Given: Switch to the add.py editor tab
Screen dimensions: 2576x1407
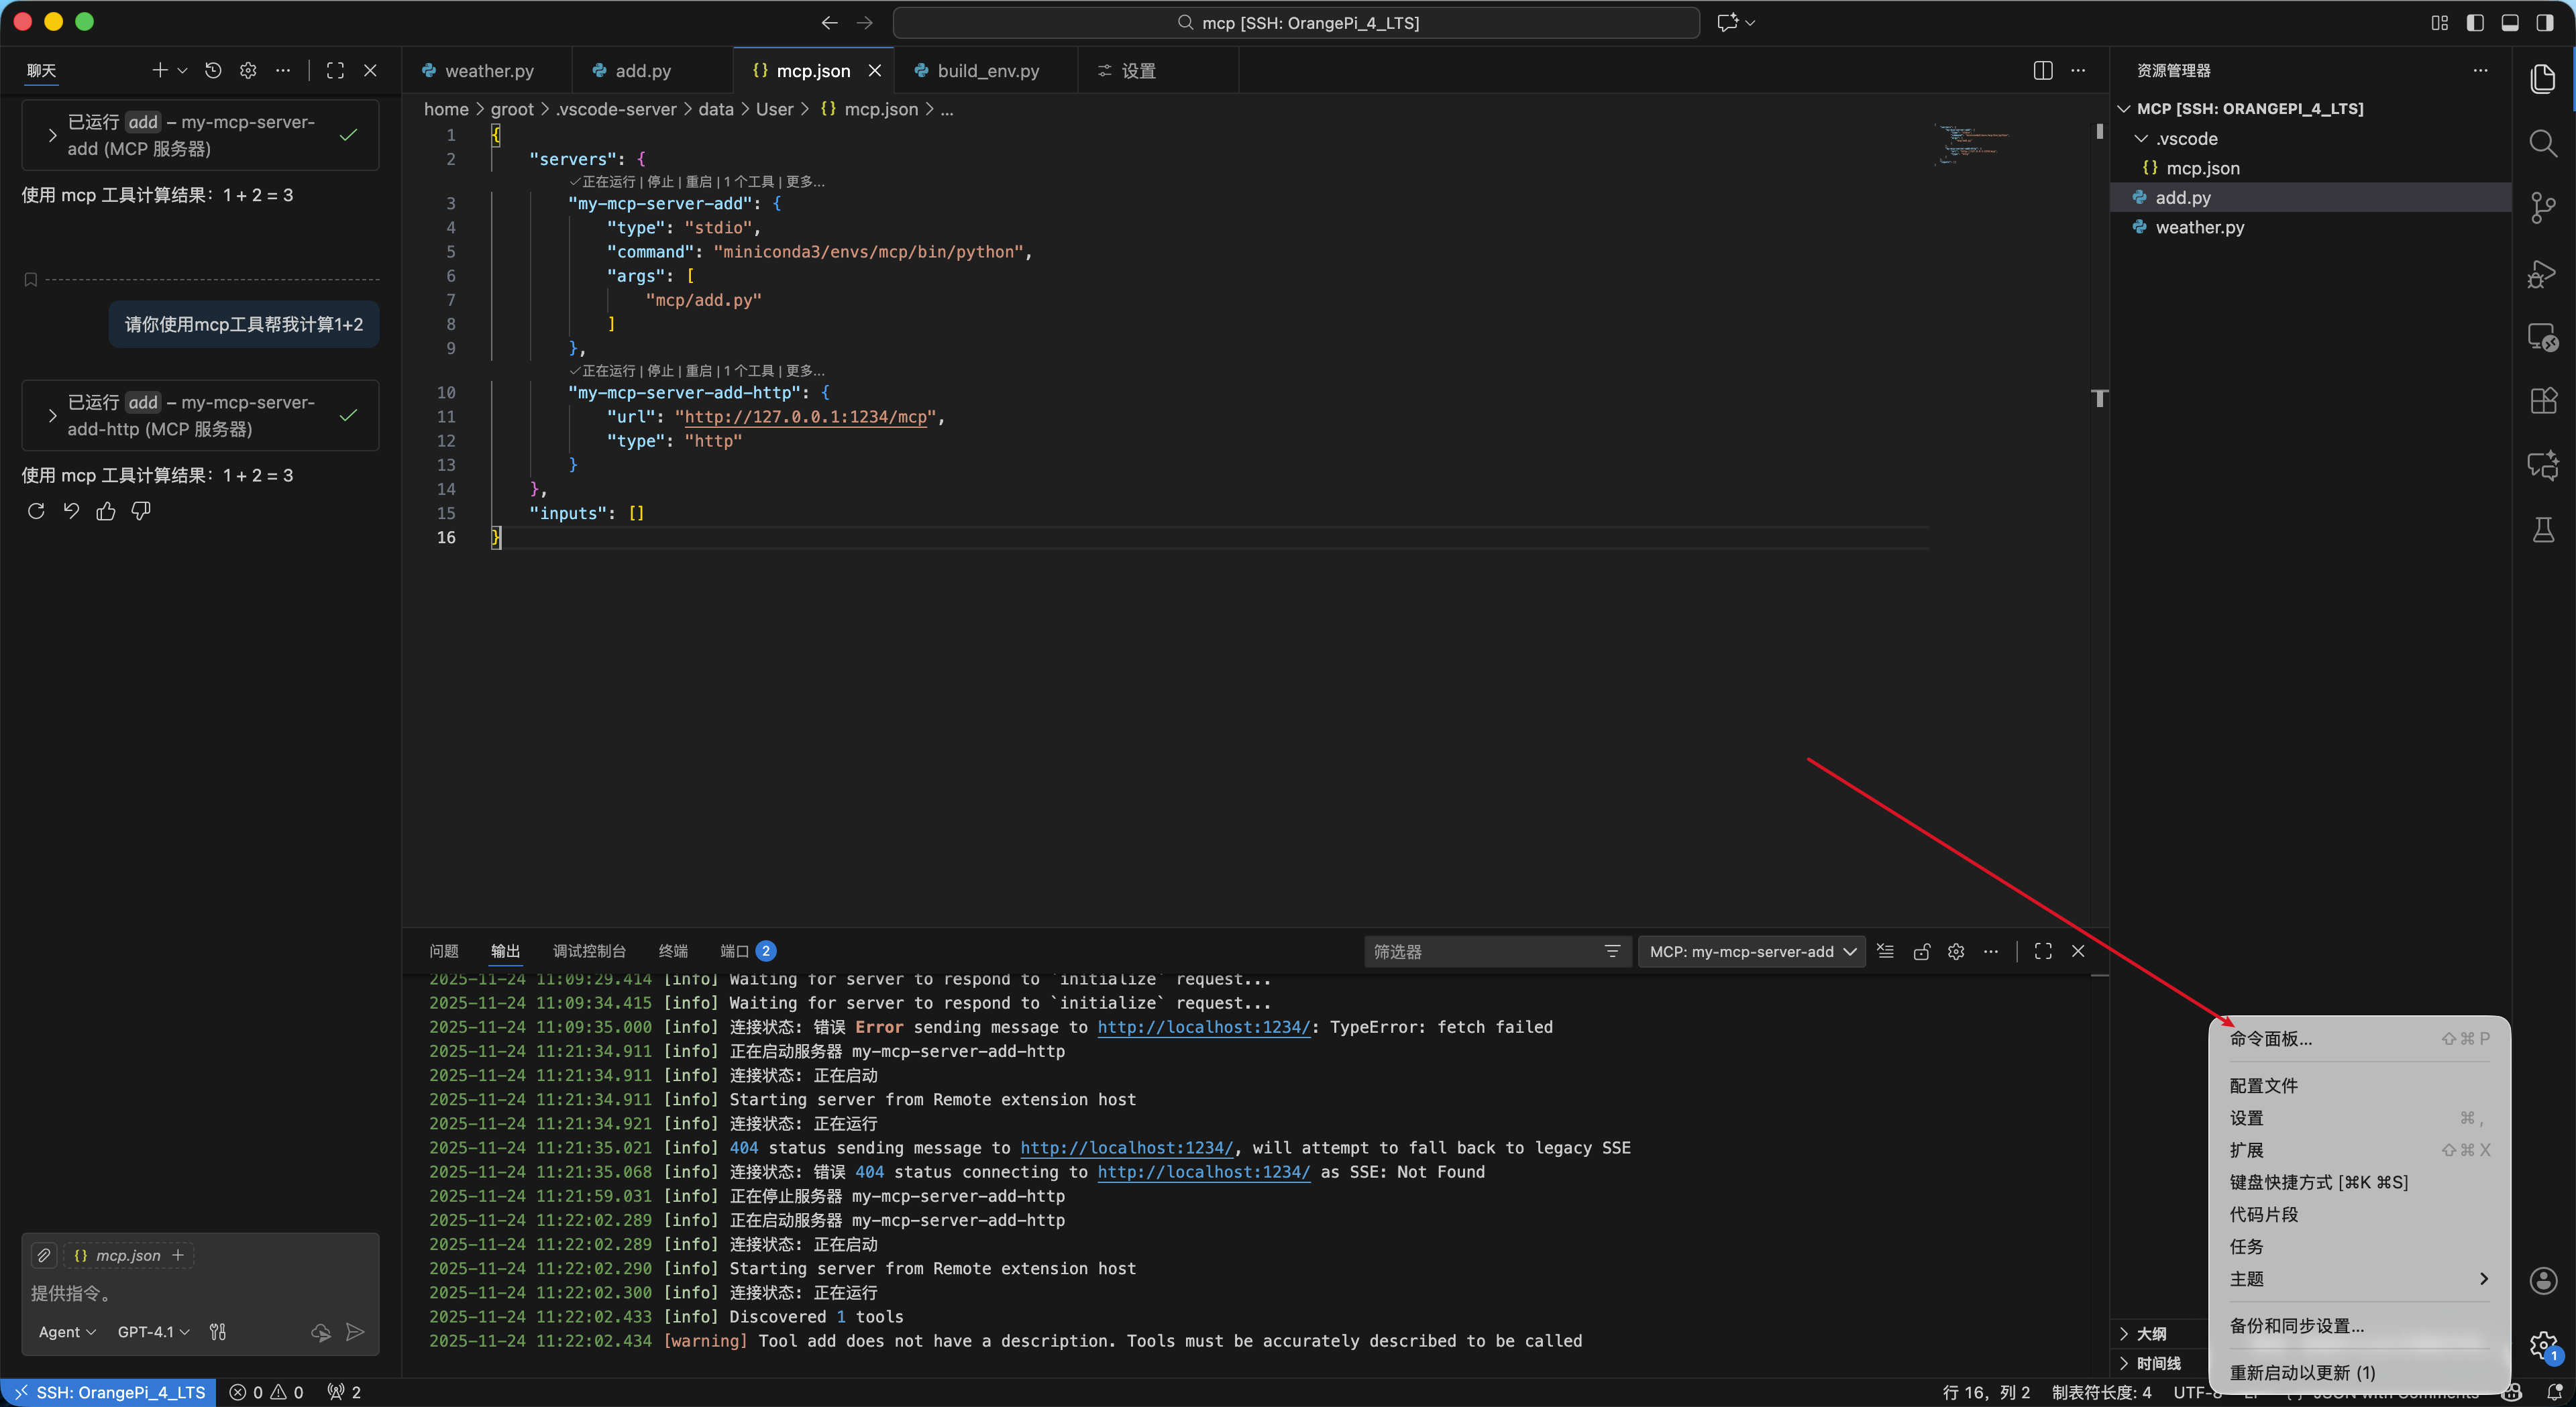Looking at the screenshot, I should 642,70.
